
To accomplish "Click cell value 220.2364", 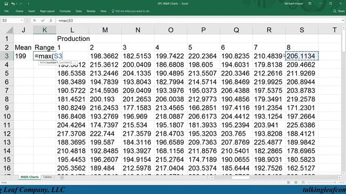I will point(203,56).
